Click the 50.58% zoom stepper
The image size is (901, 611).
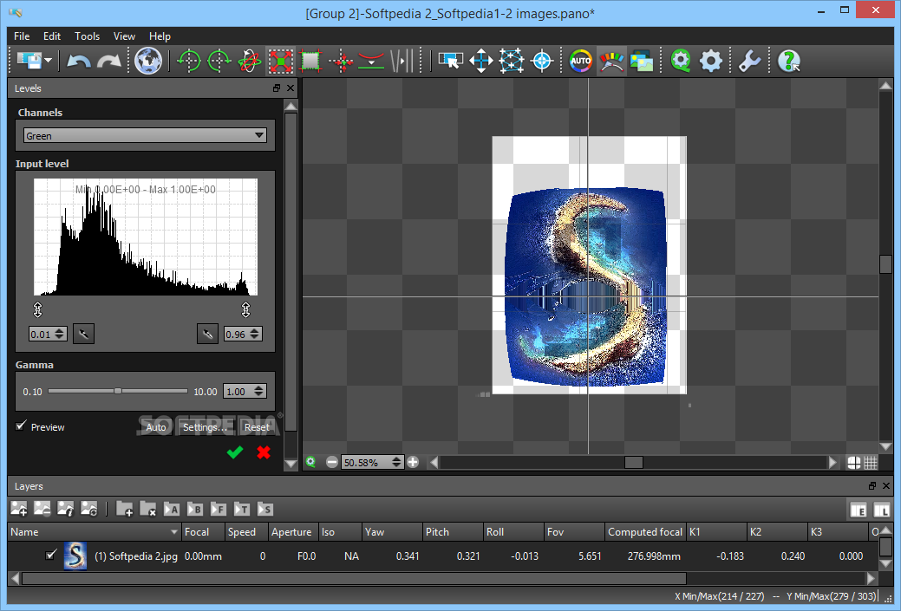pyautogui.click(x=396, y=462)
